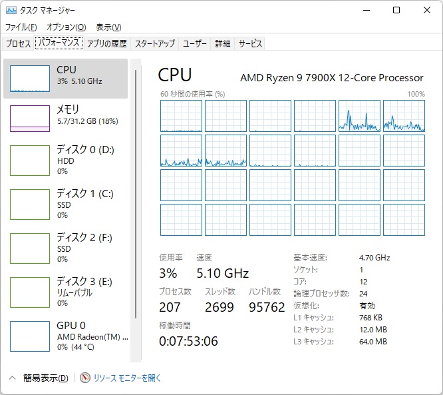Open the 表示(V) menu

[x=108, y=27]
